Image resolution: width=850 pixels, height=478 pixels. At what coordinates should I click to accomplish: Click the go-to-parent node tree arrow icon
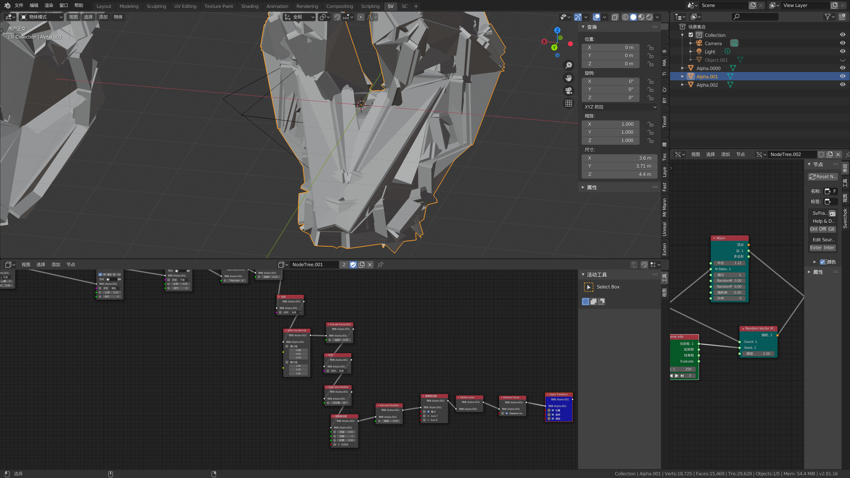(634, 265)
